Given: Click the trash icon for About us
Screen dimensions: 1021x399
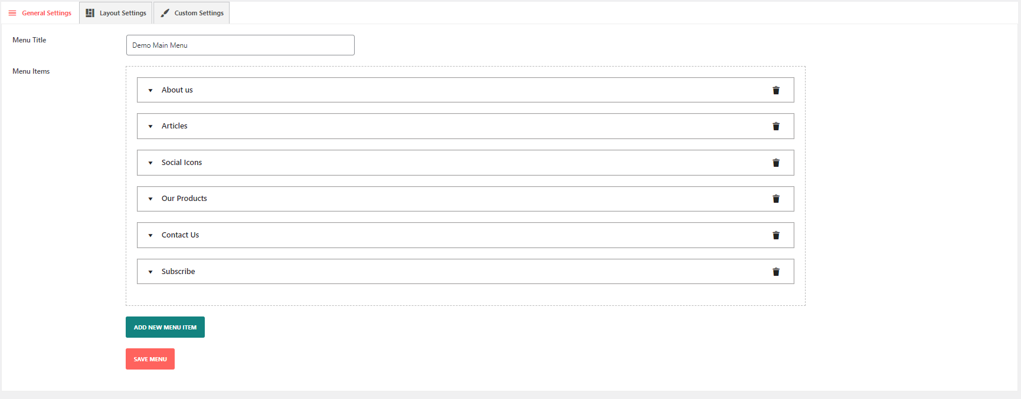Looking at the screenshot, I should tap(775, 90).
